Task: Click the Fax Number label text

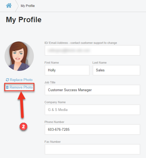Action: pyautogui.click(x=52, y=142)
